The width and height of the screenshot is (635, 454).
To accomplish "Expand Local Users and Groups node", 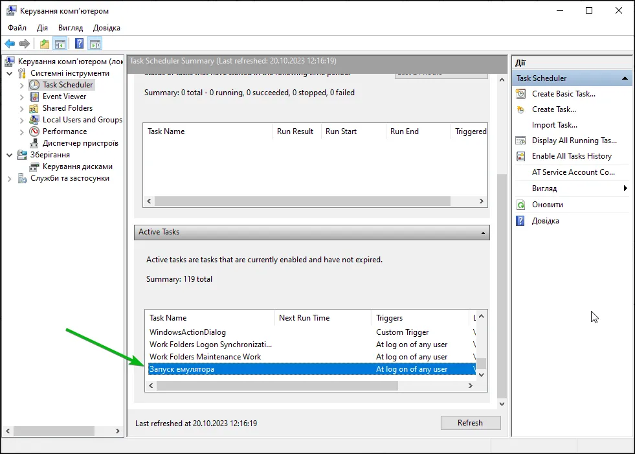I will [x=22, y=120].
